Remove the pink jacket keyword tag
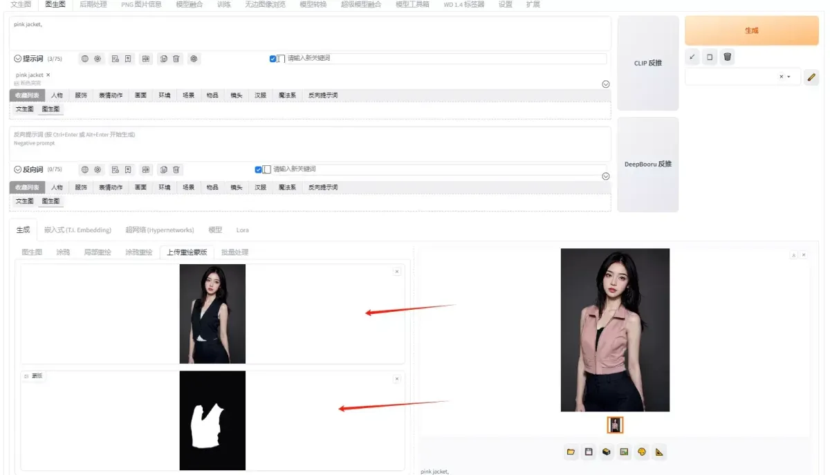Screen dimensions: 830x475 (48, 75)
